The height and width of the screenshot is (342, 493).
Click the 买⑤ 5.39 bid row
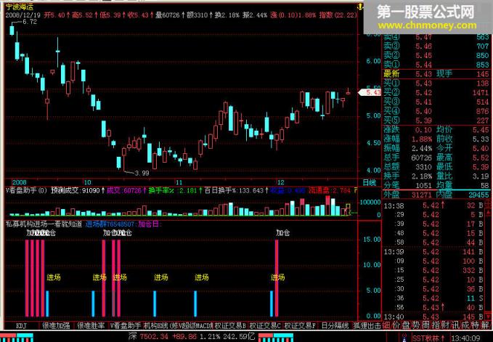click(436, 121)
